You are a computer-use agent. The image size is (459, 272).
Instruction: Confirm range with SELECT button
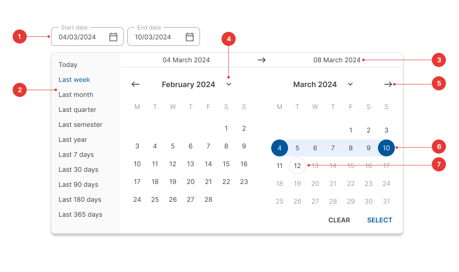[x=379, y=220]
